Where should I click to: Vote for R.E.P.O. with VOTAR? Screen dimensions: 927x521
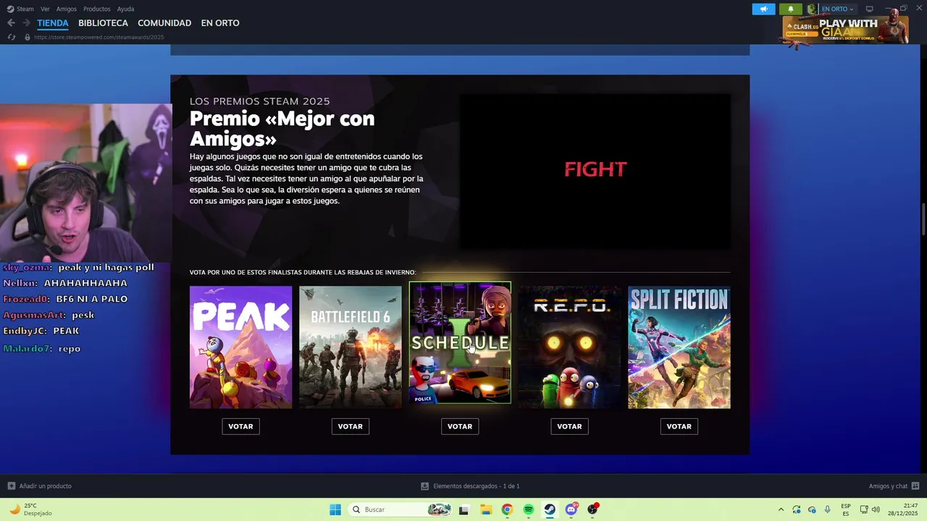[569, 426]
